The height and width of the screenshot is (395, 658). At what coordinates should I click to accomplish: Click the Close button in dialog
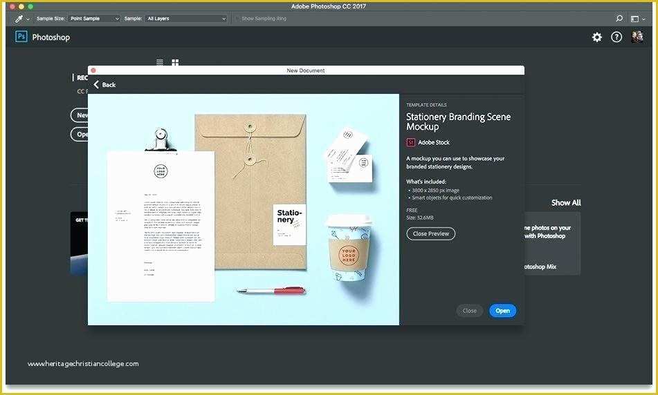coord(469,311)
